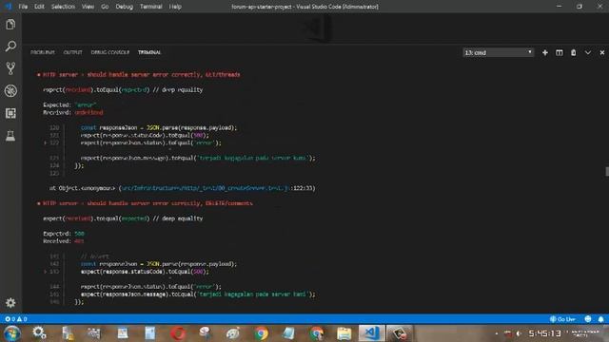609x342 pixels.
Task: Open the terminal selector '13: cmd' dropdown
Action: point(499,52)
